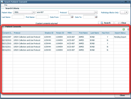The image size is (131, 99).
Task: Sort by Person ID column header
Action: (61, 33)
